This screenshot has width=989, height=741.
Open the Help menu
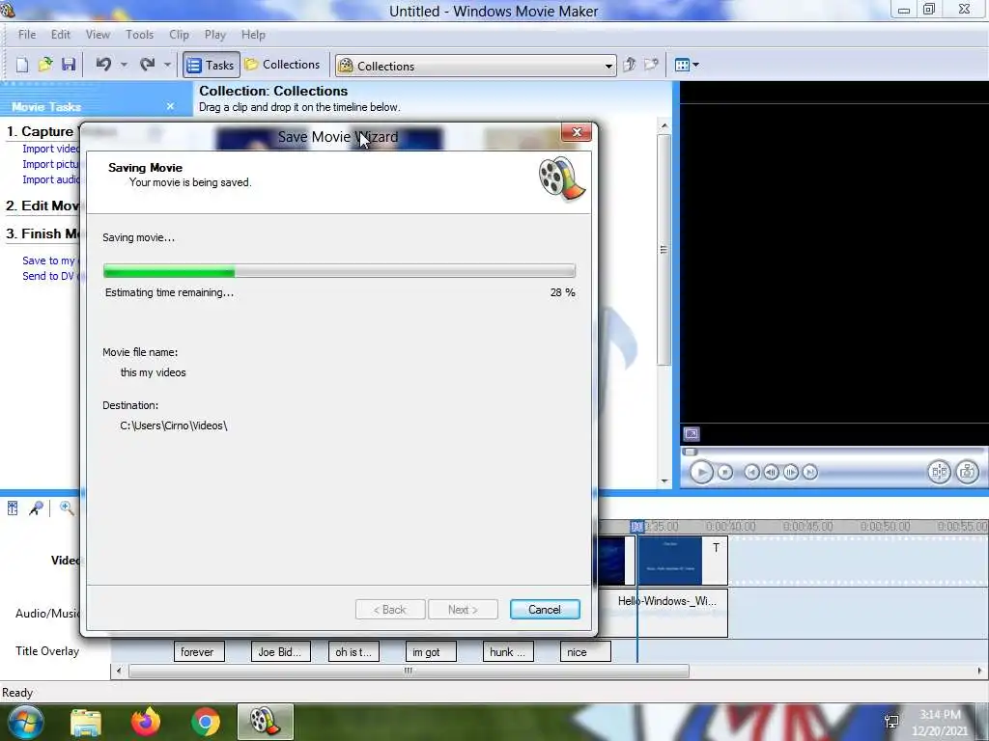tap(253, 35)
